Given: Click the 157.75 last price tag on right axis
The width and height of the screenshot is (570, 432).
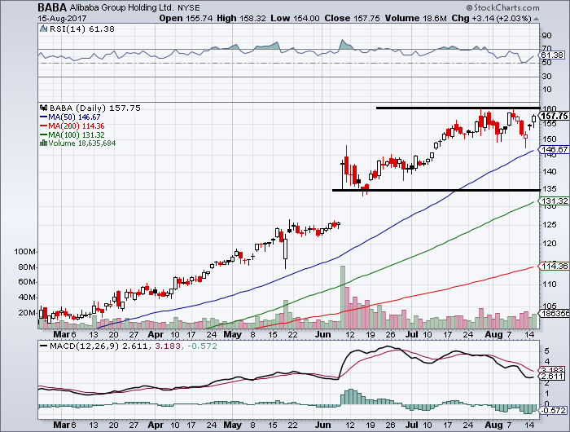Looking at the screenshot, I should click(553, 116).
